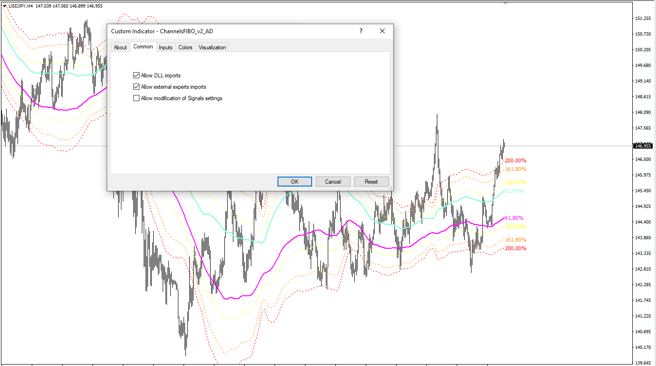Image resolution: width=656 pixels, height=366 pixels.
Task: Enable Allow modification of Signals settings
Action: 137,98
